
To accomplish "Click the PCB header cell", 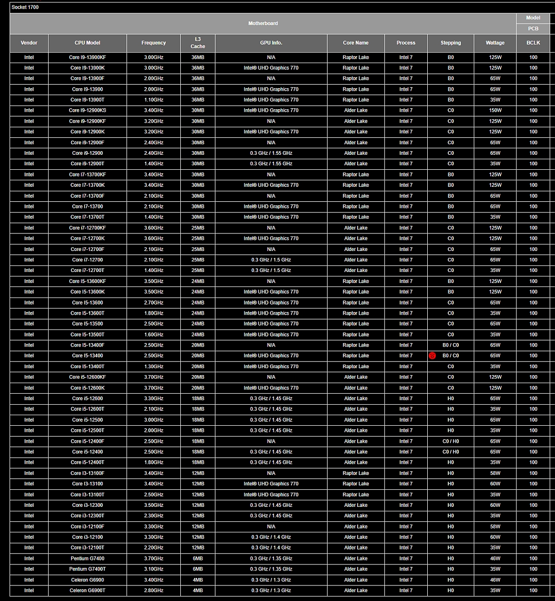I will click(x=533, y=29).
